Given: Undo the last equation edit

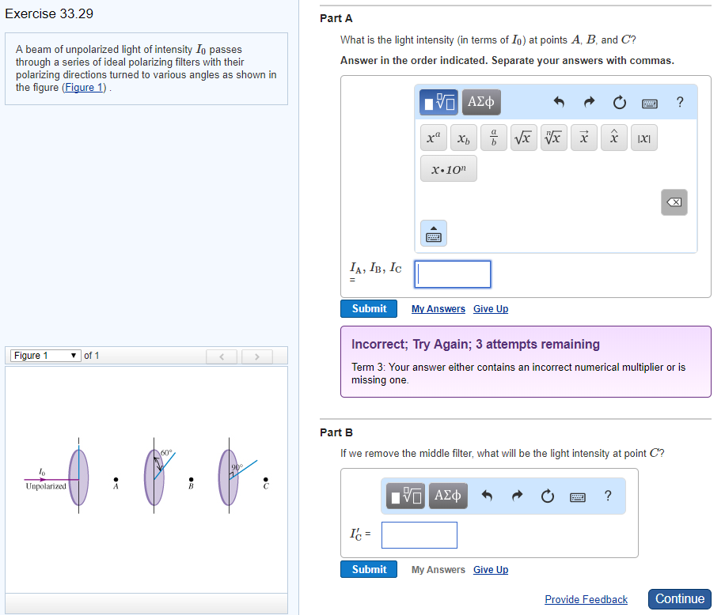Looking at the screenshot, I should pyautogui.click(x=559, y=102).
